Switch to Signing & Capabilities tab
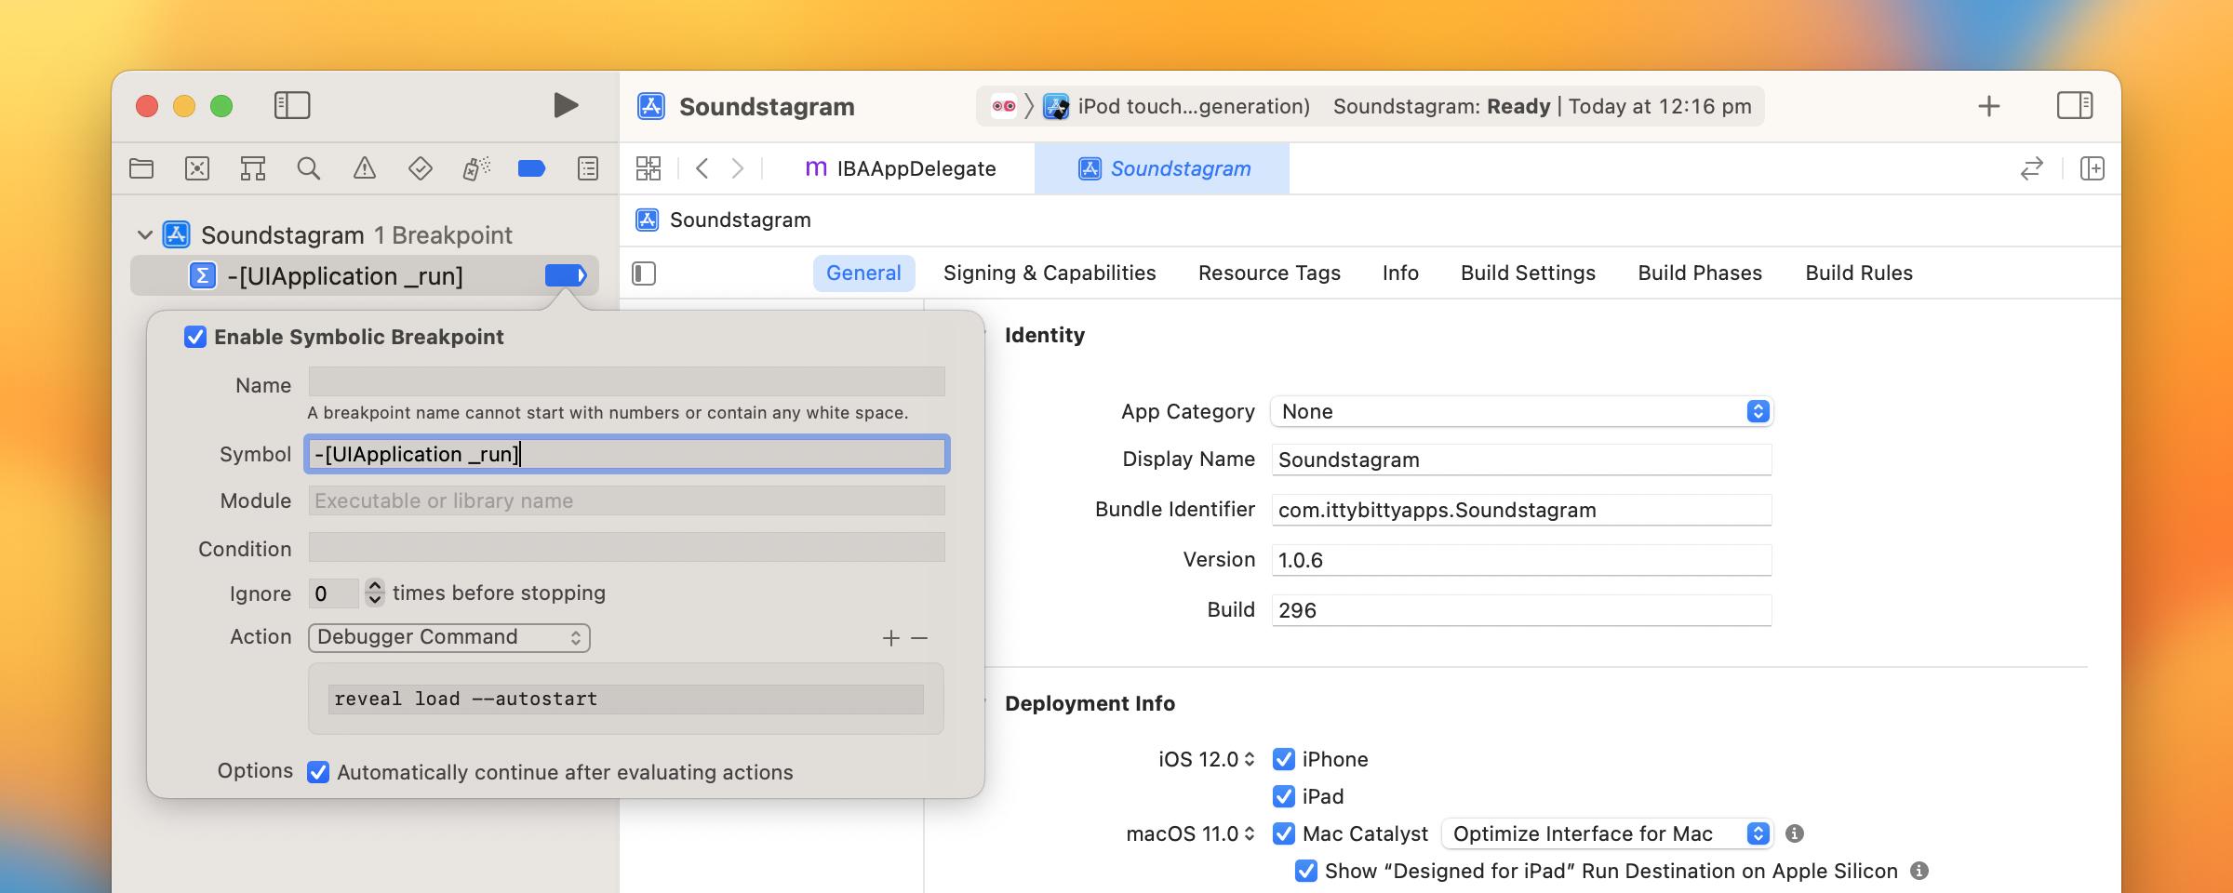This screenshot has width=2233, height=893. click(1050, 273)
